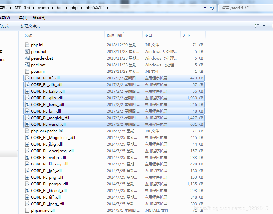Select the CORE_RL_ttf_.dll file icon
The height and width of the screenshot is (214, 273).
click(x=27, y=78)
